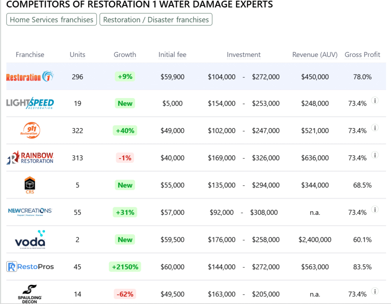
Task: Select the 296 units value
Action: pos(78,77)
